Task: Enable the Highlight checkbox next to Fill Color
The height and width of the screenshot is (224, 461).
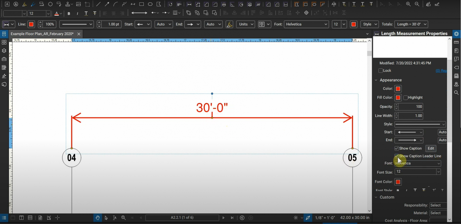Action: point(405,97)
